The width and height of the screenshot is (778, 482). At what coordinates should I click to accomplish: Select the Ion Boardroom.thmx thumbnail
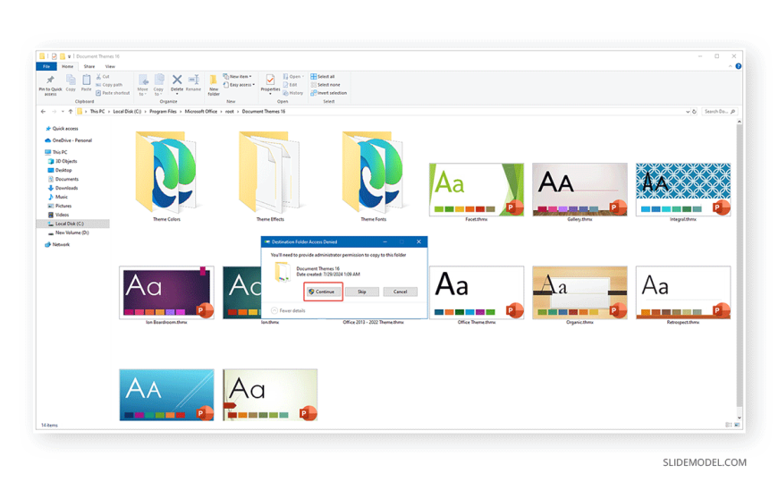coord(166,292)
